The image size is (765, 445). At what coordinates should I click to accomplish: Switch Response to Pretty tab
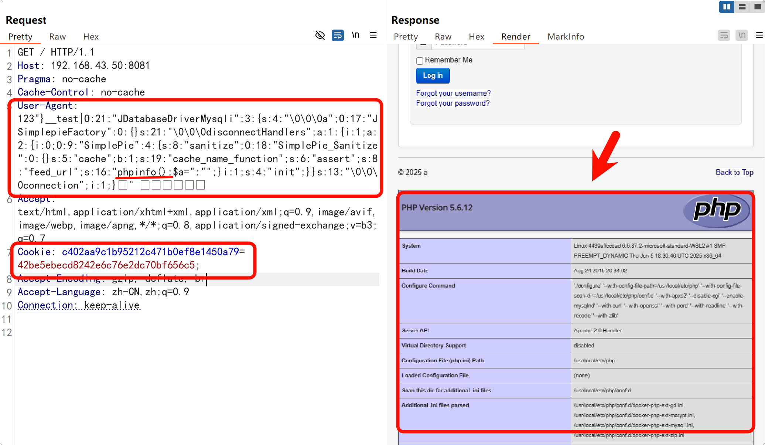tap(406, 37)
